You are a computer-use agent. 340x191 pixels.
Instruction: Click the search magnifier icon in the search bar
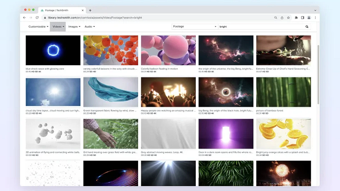tap(307, 27)
